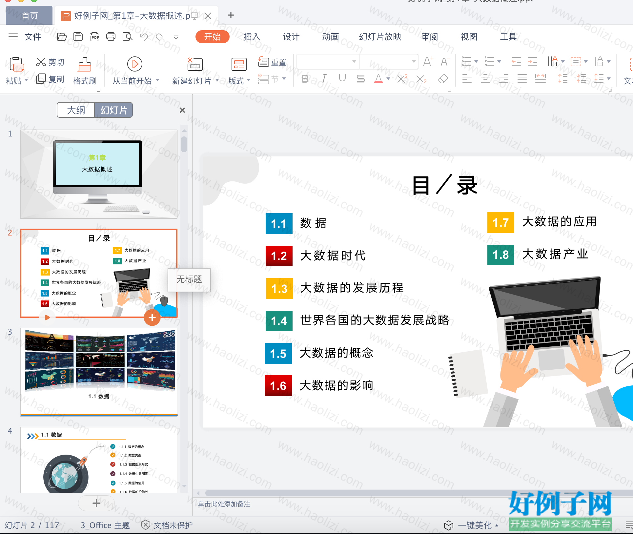633x534 pixels.
Task: Increase font size with A+ icon
Action: [x=428, y=62]
